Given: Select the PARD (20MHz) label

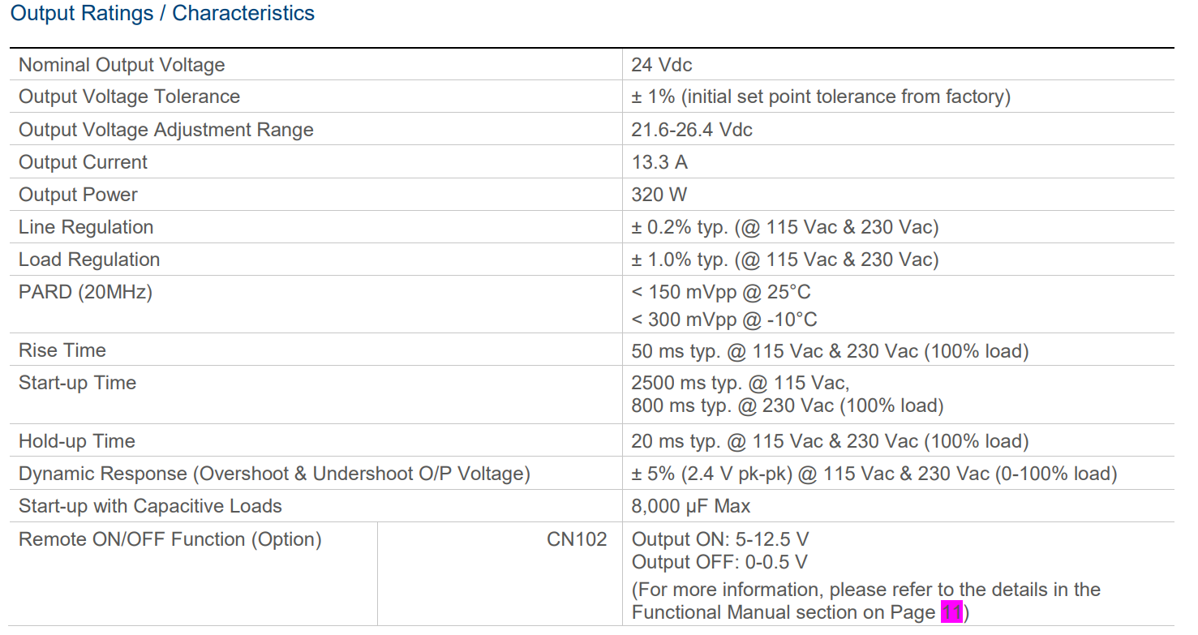Looking at the screenshot, I should tap(85, 292).
